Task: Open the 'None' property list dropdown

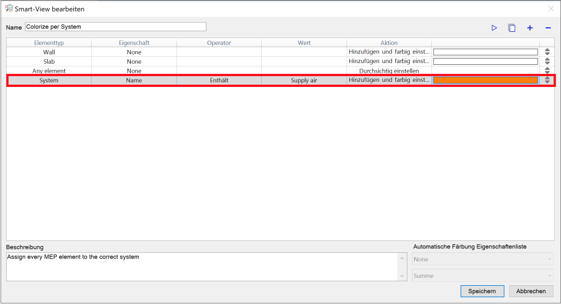Action: tap(482, 259)
